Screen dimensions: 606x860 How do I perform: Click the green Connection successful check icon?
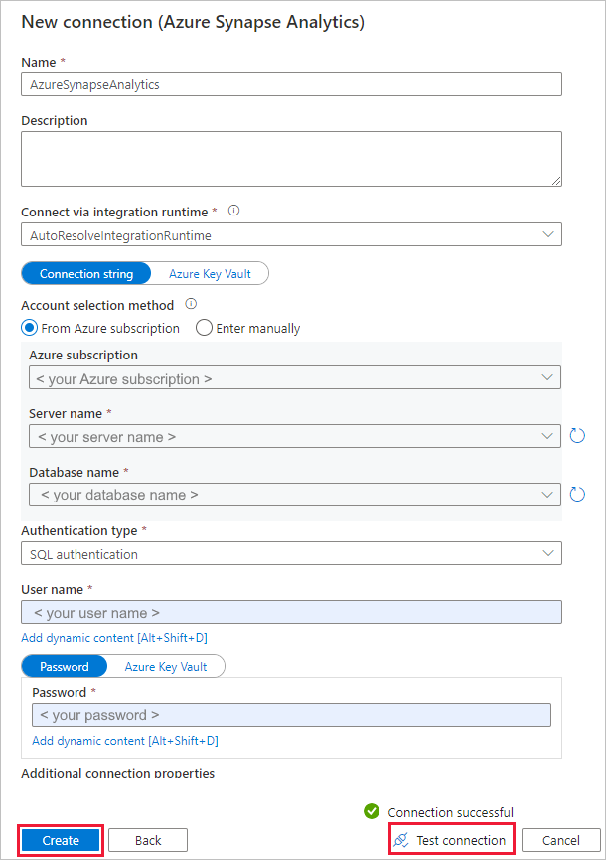point(372,811)
